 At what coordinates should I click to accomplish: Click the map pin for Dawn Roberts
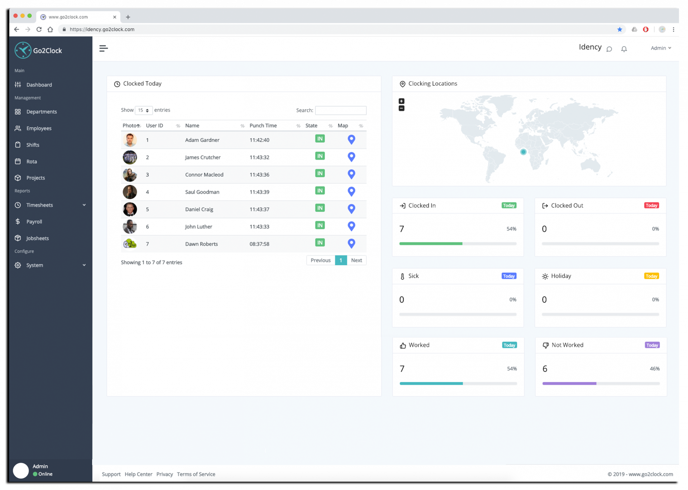(x=352, y=244)
